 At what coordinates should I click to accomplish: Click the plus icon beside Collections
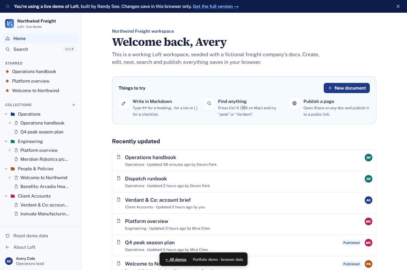pyautogui.click(x=74, y=105)
